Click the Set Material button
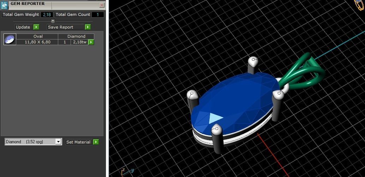The width and height of the screenshot is (365, 177). pos(79,142)
